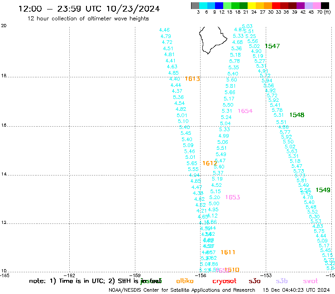The image size is (335, 294).
Task: Select the orange pass label 1613
Action: click(192, 79)
